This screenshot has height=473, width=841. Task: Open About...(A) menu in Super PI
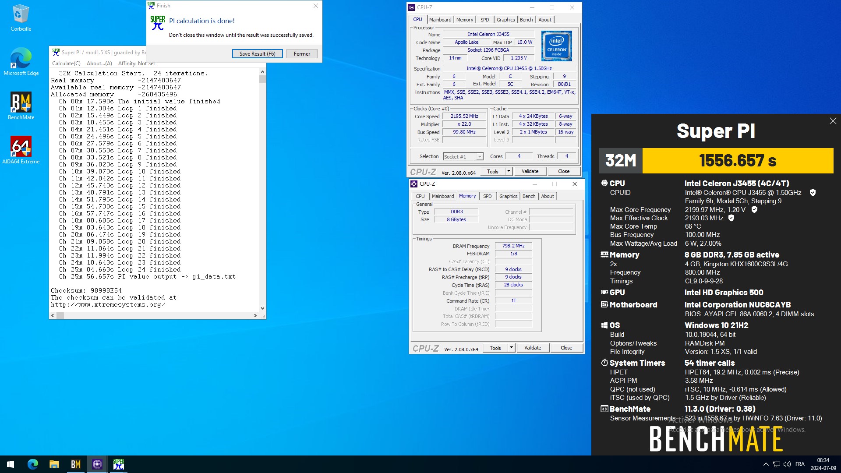pyautogui.click(x=99, y=64)
